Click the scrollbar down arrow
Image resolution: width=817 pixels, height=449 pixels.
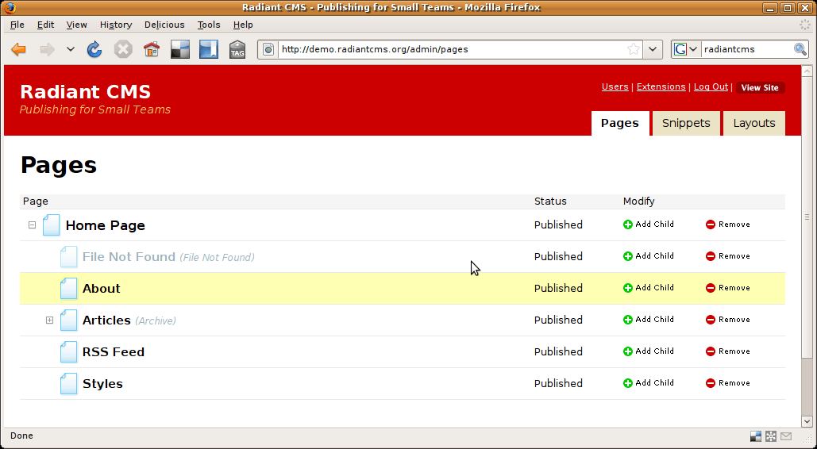pyautogui.click(x=807, y=421)
